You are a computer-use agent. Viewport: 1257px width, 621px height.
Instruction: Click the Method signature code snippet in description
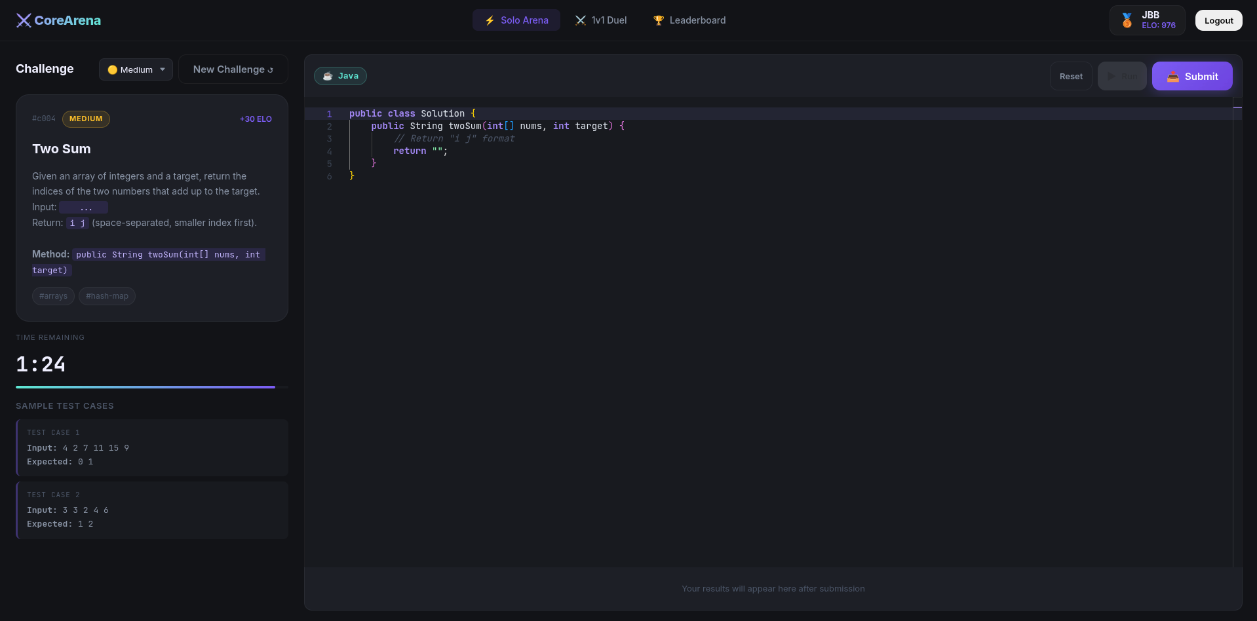(x=149, y=262)
